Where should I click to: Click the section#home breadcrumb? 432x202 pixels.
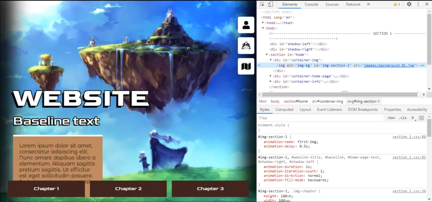click(x=296, y=101)
